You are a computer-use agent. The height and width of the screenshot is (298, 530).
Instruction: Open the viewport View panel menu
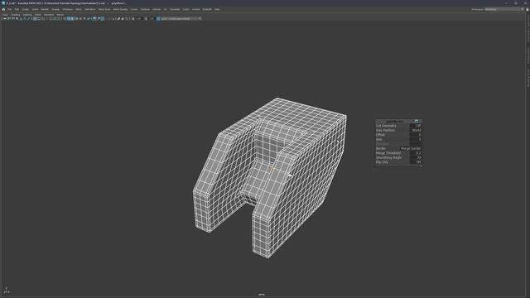[x=6, y=15]
